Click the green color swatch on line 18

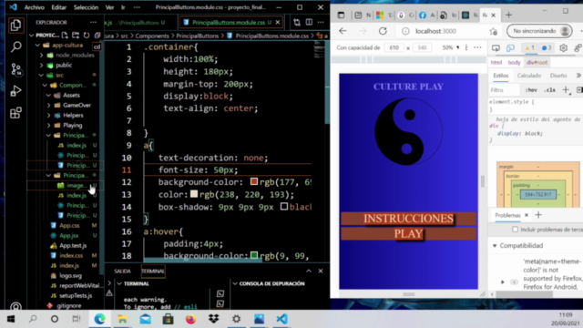tap(254, 255)
